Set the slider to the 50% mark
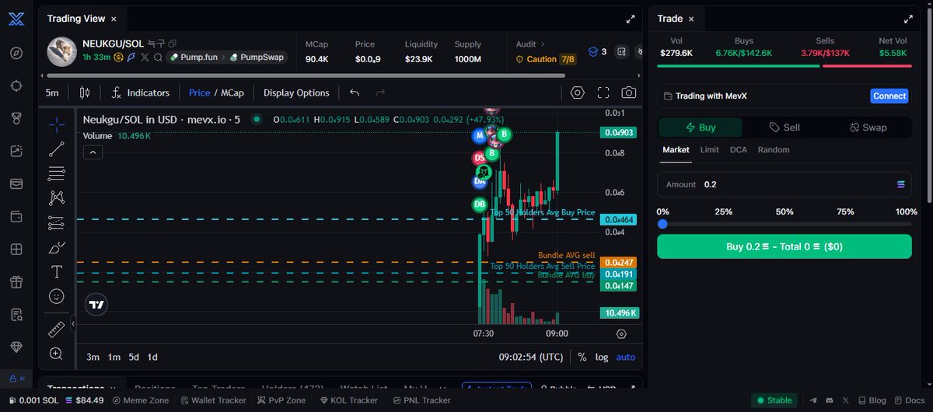The height and width of the screenshot is (412, 933). coord(784,225)
